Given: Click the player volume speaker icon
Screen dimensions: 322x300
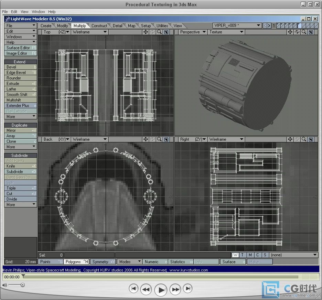Looking at the screenshot, I should tap(4, 285).
